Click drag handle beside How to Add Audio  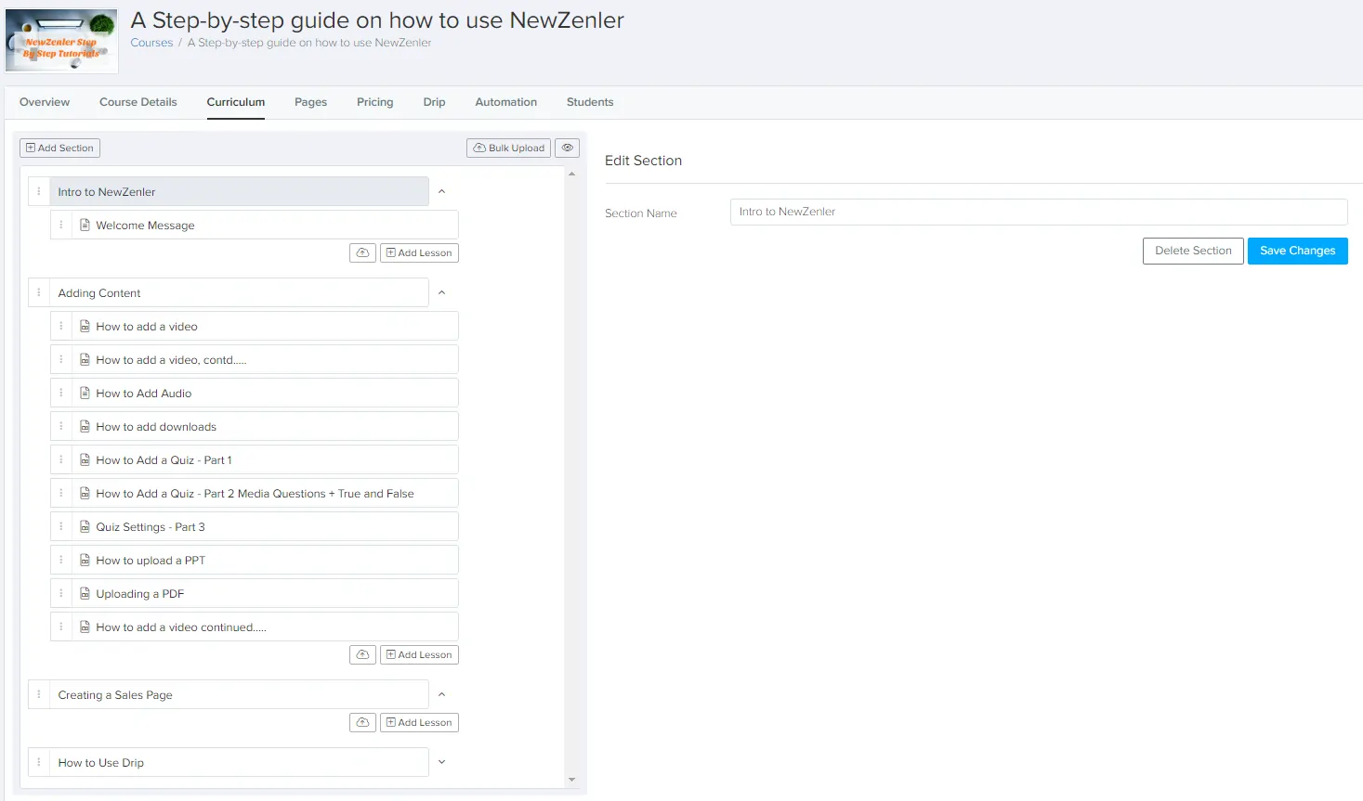61,394
